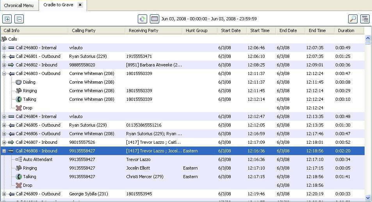Click the refresh icon in toolbar
Viewport: 372px width, 202px height.
[142, 19]
